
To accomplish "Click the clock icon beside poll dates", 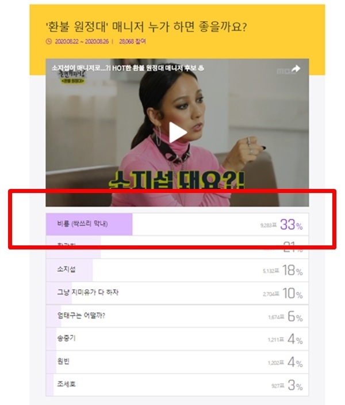I will point(49,41).
